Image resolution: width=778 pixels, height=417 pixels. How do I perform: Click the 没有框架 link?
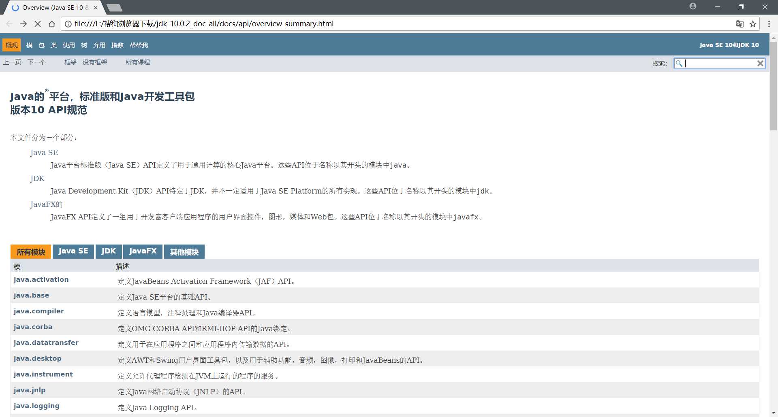coord(95,62)
